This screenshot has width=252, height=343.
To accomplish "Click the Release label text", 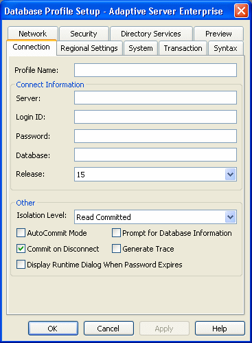I will (30, 174).
